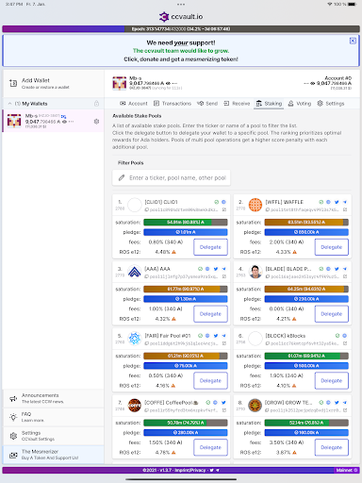
Task: Open the wallet gear icon for Mb-s
Action: coord(96,122)
